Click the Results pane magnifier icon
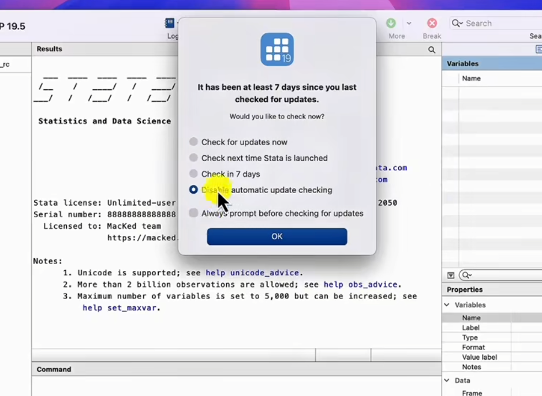This screenshot has width=542, height=396. tap(432, 50)
